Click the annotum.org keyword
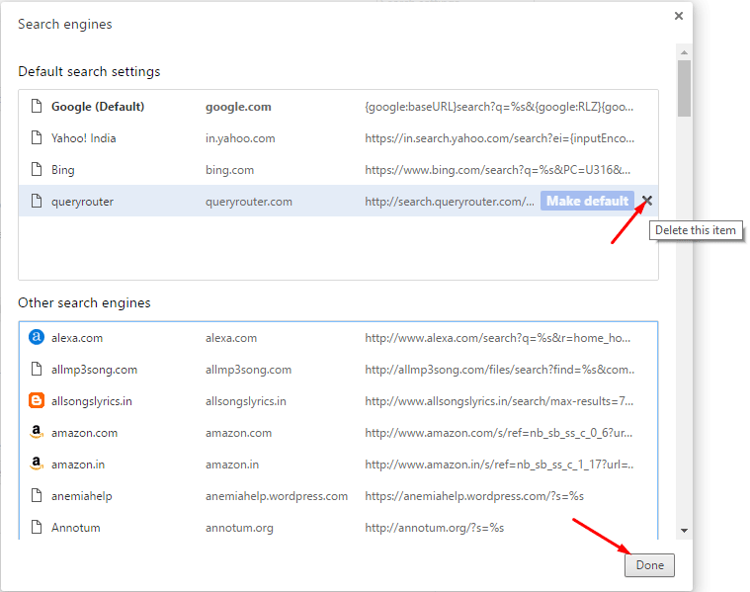This screenshot has height=592, width=750. pos(239,528)
